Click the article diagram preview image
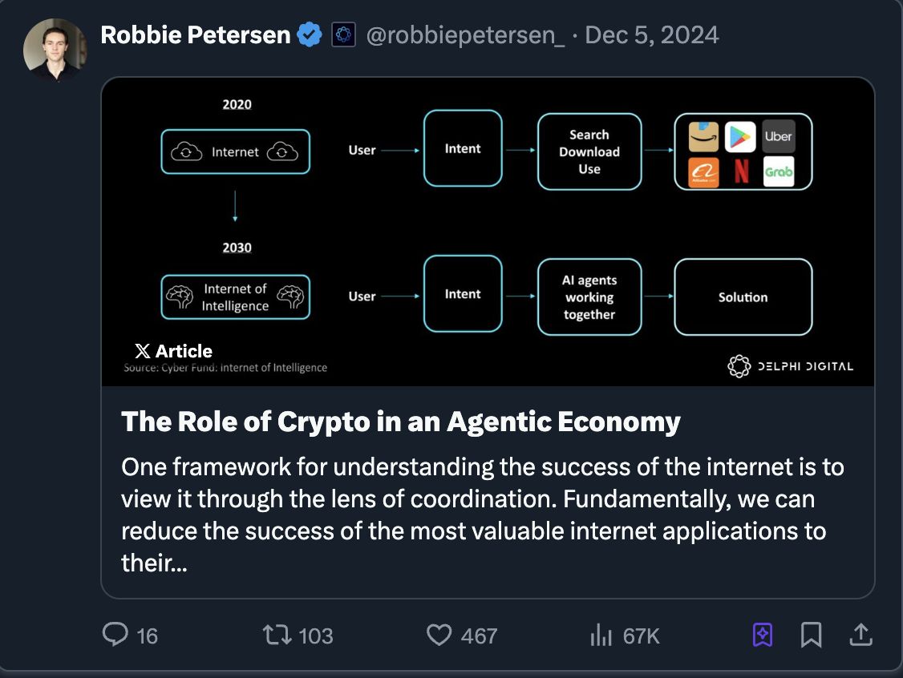Viewport: 903px width, 678px height. pyautogui.click(x=488, y=232)
